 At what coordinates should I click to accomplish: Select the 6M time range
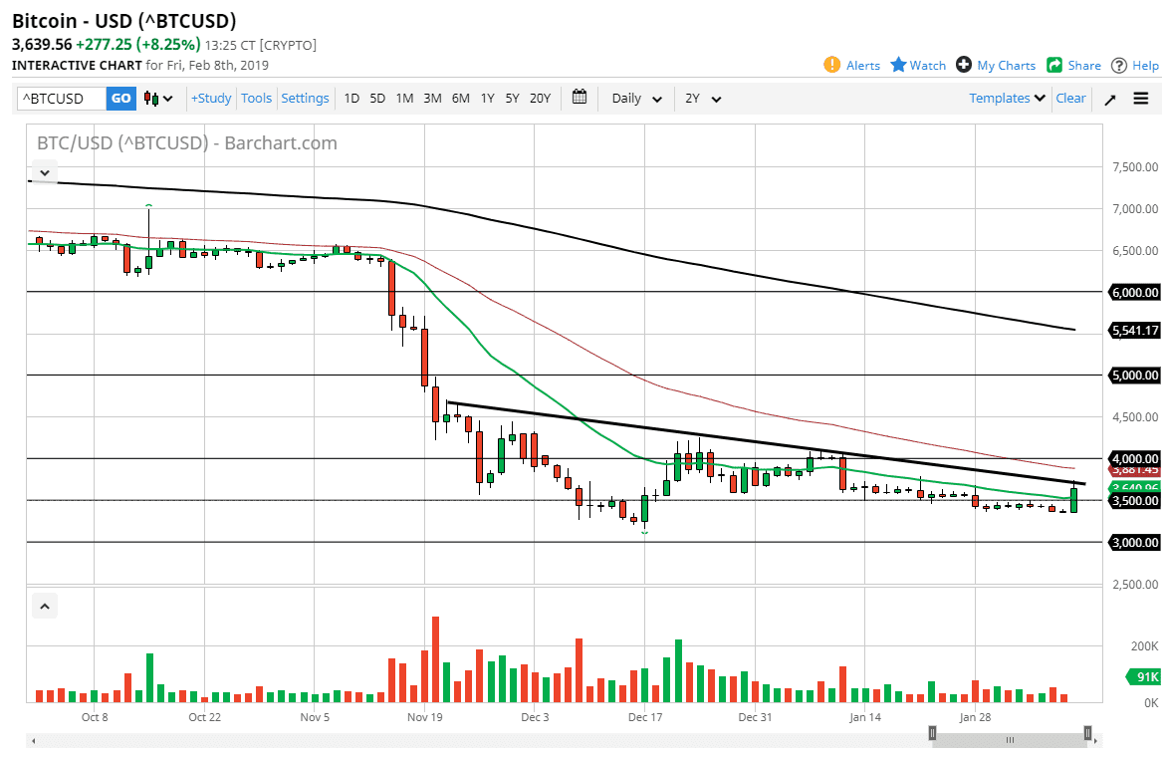[x=460, y=98]
